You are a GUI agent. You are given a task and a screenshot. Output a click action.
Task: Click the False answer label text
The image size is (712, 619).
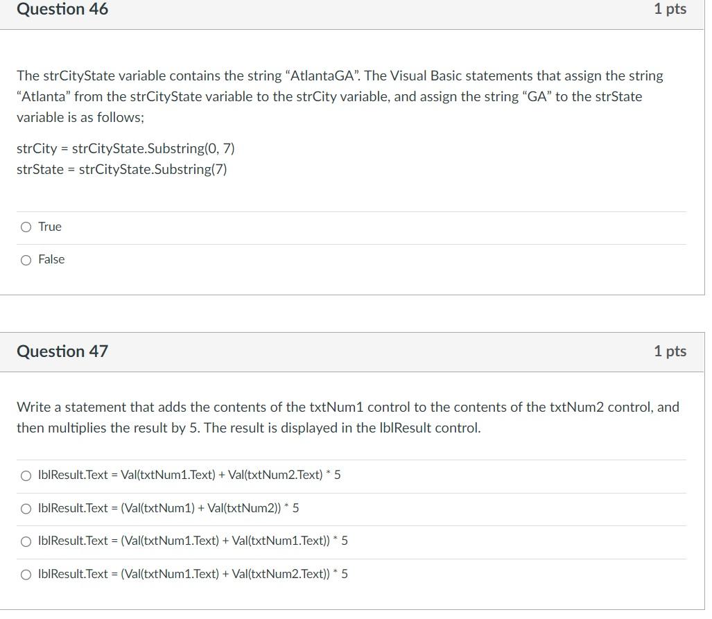tap(51, 259)
